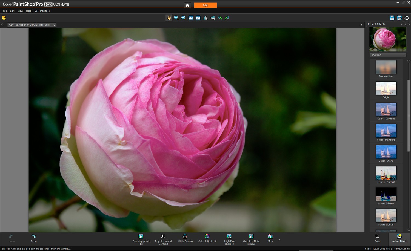The image size is (411, 251).
Task: View the image at 1:1 actual size
Action: (191, 18)
